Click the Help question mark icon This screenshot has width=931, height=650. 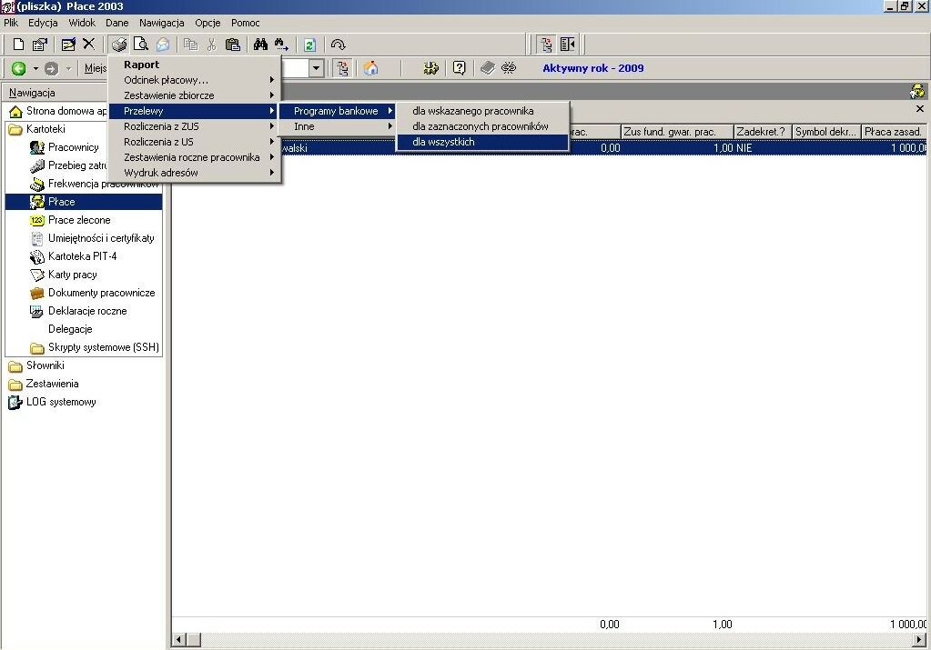pyautogui.click(x=459, y=68)
